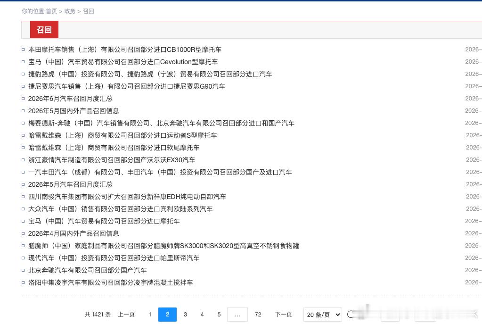Open BMW Cevolution motorcycle recall article
Image resolution: width=482 pixels, height=324 pixels.
[123, 62]
